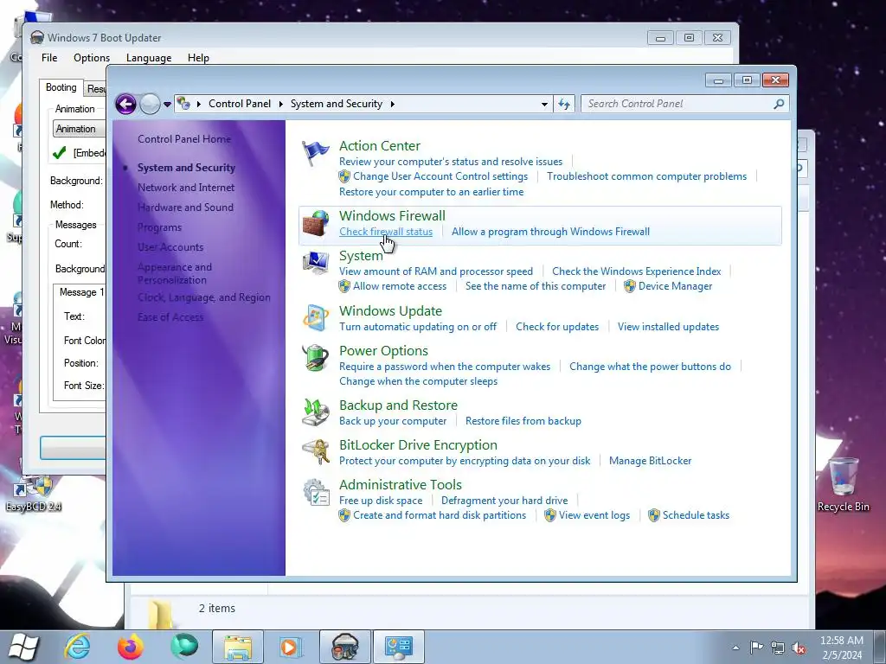The width and height of the screenshot is (886, 664).
Task: Go back with the Control Panel back arrow
Action: (x=125, y=104)
